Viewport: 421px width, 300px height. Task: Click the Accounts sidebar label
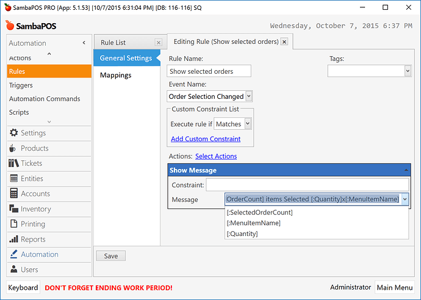tap(35, 193)
